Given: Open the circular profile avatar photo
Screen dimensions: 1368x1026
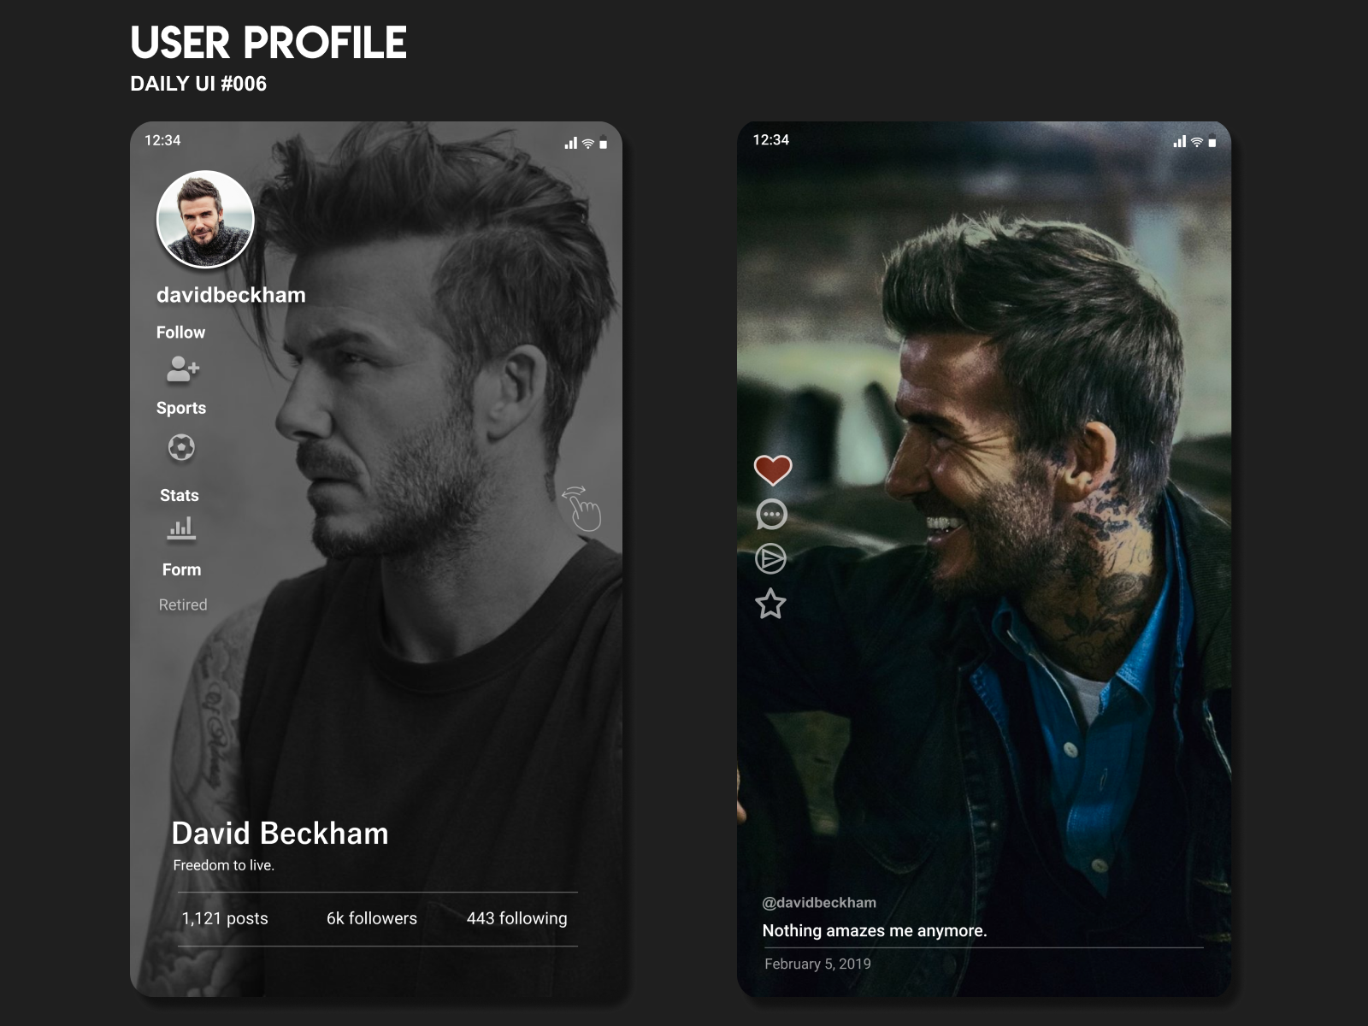Looking at the screenshot, I should (205, 219).
